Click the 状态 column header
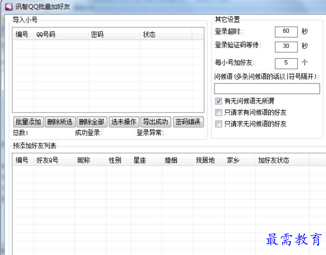 pyautogui.click(x=166, y=34)
